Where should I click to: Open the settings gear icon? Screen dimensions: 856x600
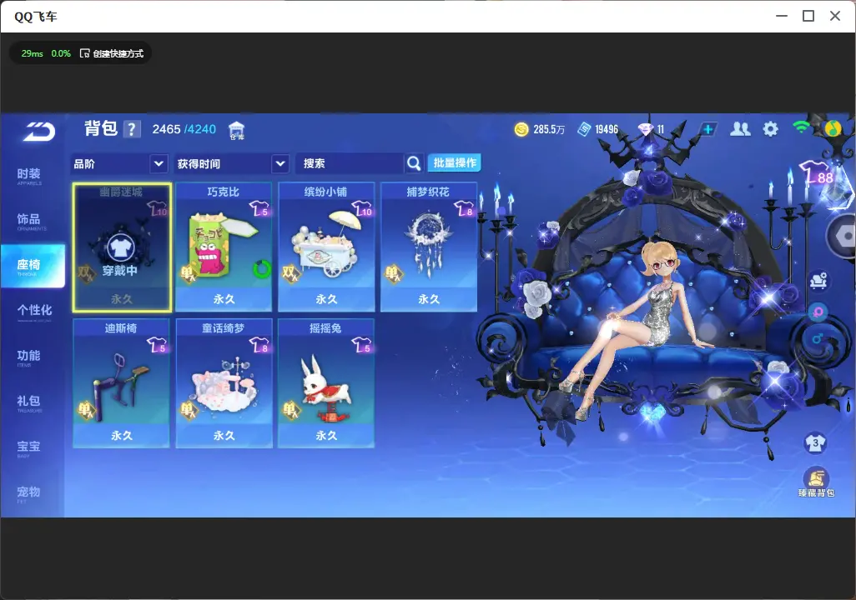[x=770, y=129]
